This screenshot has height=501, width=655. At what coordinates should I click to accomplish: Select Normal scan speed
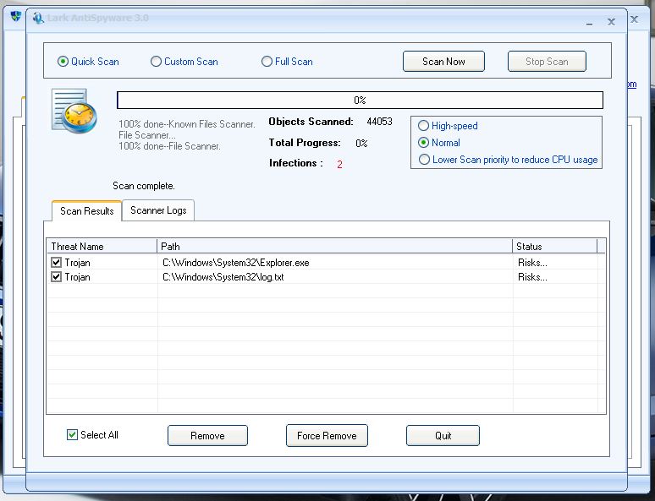pos(424,143)
